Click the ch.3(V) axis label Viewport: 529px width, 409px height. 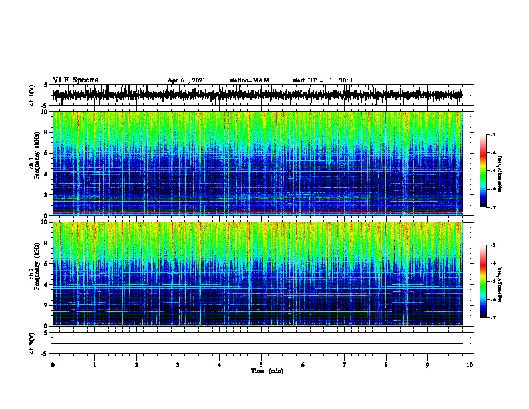[x=32, y=343]
